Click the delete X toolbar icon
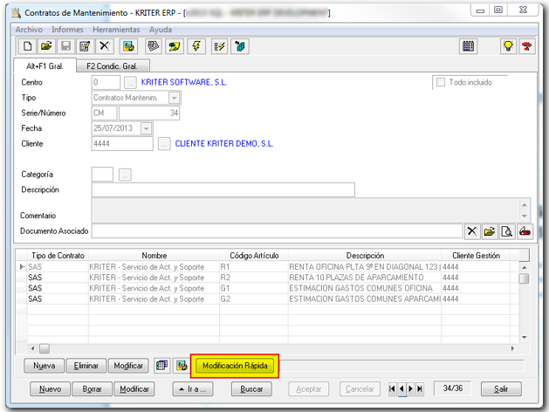The width and height of the screenshot is (549, 412). [105, 46]
